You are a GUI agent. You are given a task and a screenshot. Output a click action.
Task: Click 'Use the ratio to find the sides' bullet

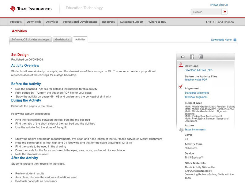41,127
